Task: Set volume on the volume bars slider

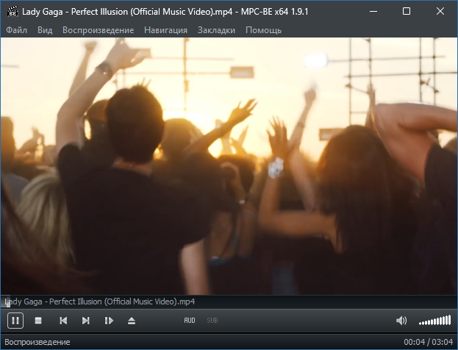Action: click(x=435, y=320)
